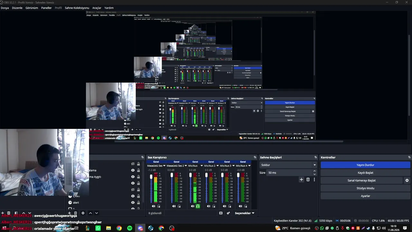The height and width of the screenshot is (232, 412).
Task: Open File Explorer from the taskbar
Action: point(108,228)
